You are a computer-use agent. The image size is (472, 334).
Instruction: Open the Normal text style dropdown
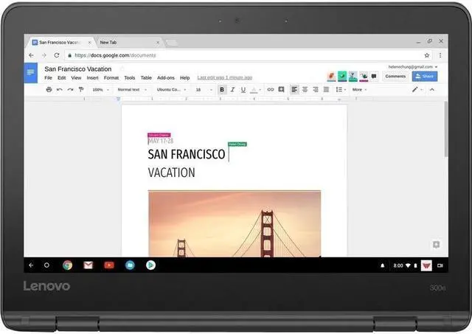132,90
